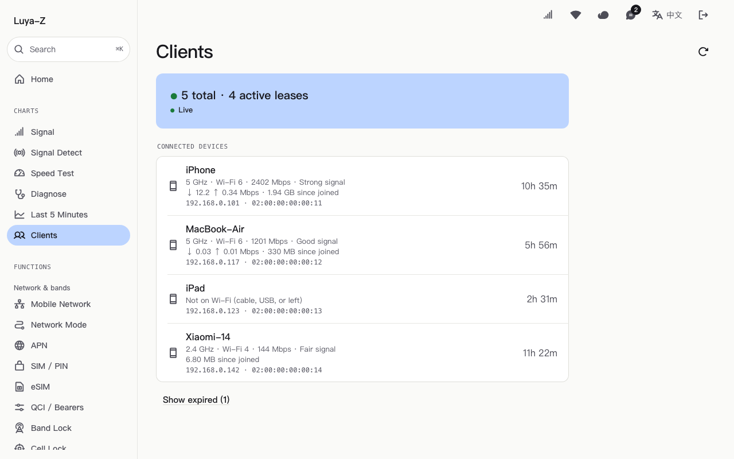Click MacBook-Air's 5h 56m lease time
Viewport: 734px width, 459px height.
click(541, 245)
